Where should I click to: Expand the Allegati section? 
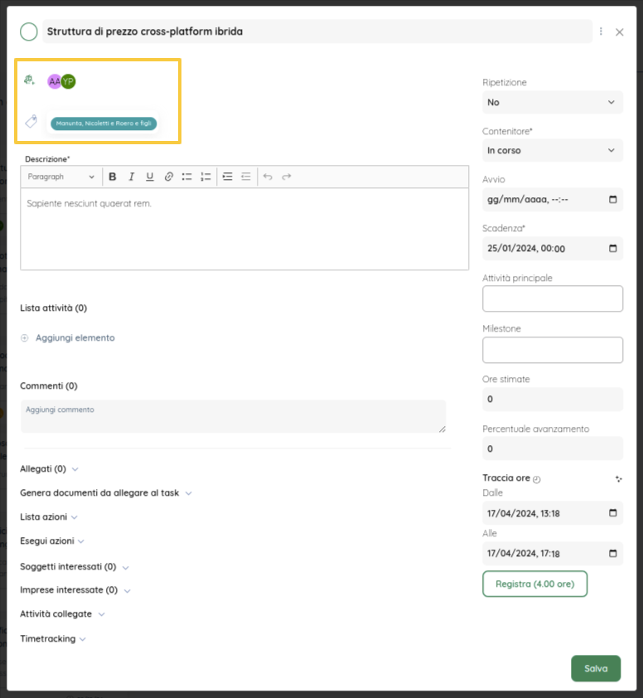coord(49,469)
